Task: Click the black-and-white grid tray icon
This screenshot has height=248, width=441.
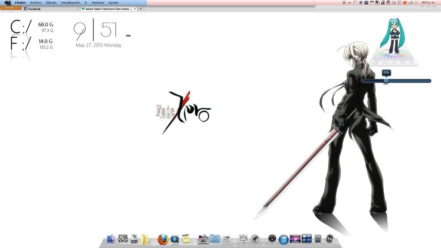Action: 377,3
